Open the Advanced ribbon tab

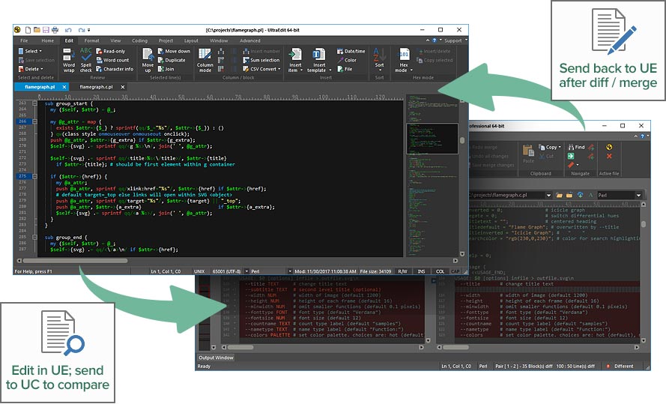pyautogui.click(x=250, y=40)
